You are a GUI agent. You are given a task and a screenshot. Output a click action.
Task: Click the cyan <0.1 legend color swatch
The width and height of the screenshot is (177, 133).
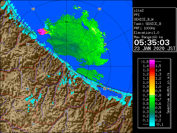[152, 124]
